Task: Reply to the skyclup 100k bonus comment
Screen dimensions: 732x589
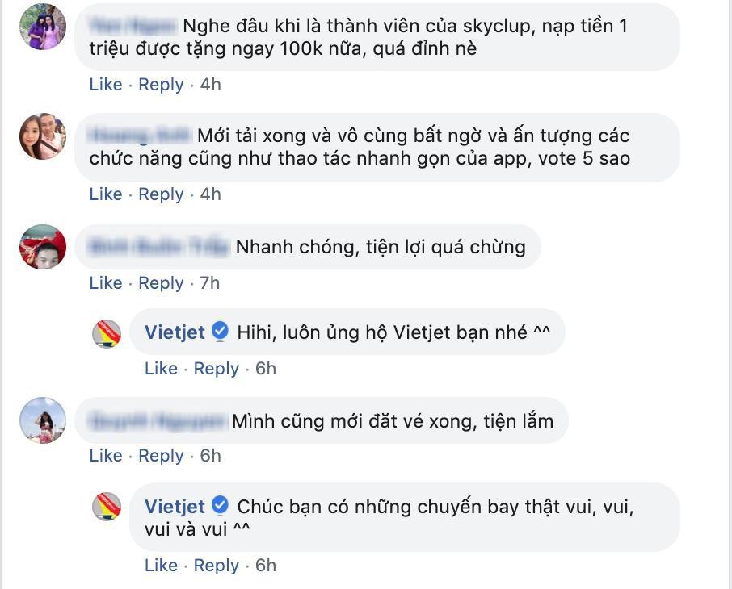Action: tap(161, 85)
